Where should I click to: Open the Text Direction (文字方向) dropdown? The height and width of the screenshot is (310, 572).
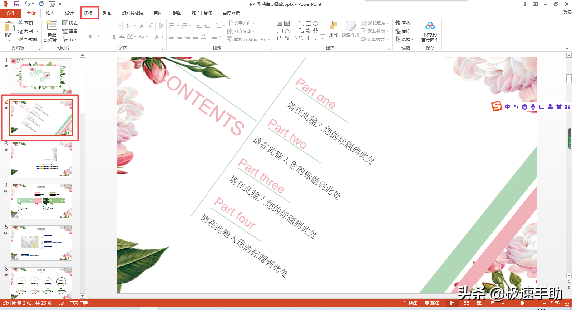(x=241, y=23)
